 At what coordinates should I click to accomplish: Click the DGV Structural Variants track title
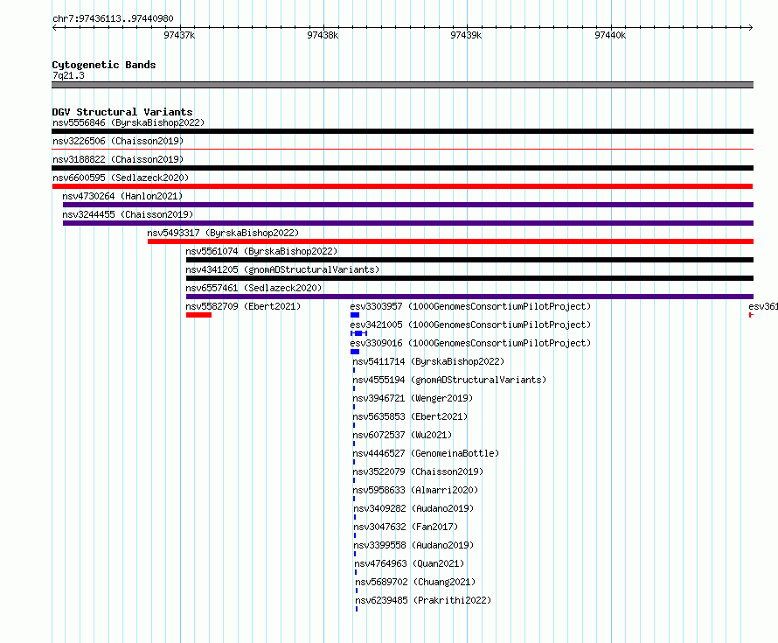click(122, 112)
